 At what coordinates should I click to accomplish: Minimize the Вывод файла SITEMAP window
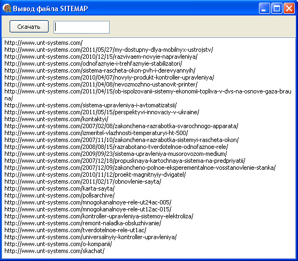264,9
